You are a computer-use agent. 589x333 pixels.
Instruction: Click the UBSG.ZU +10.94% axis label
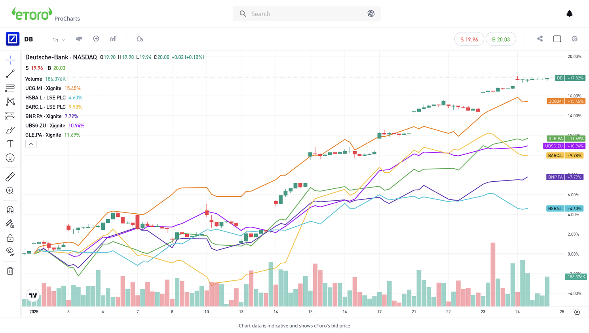pos(564,146)
